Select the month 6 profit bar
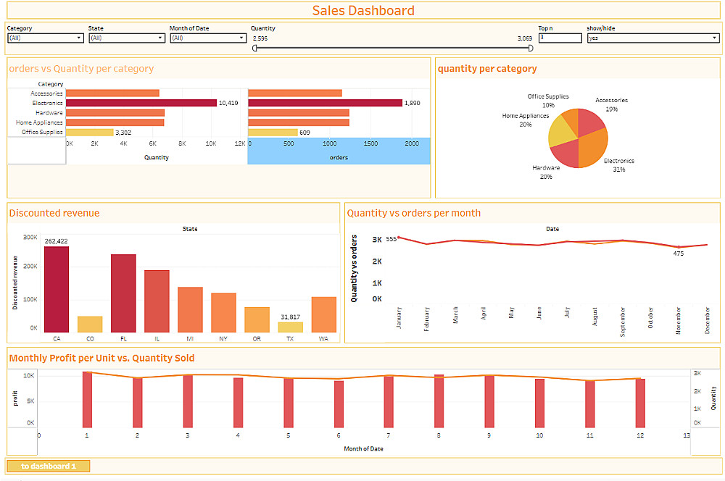This screenshot has height=481, width=725. pyautogui.click(x=339, y=403)
